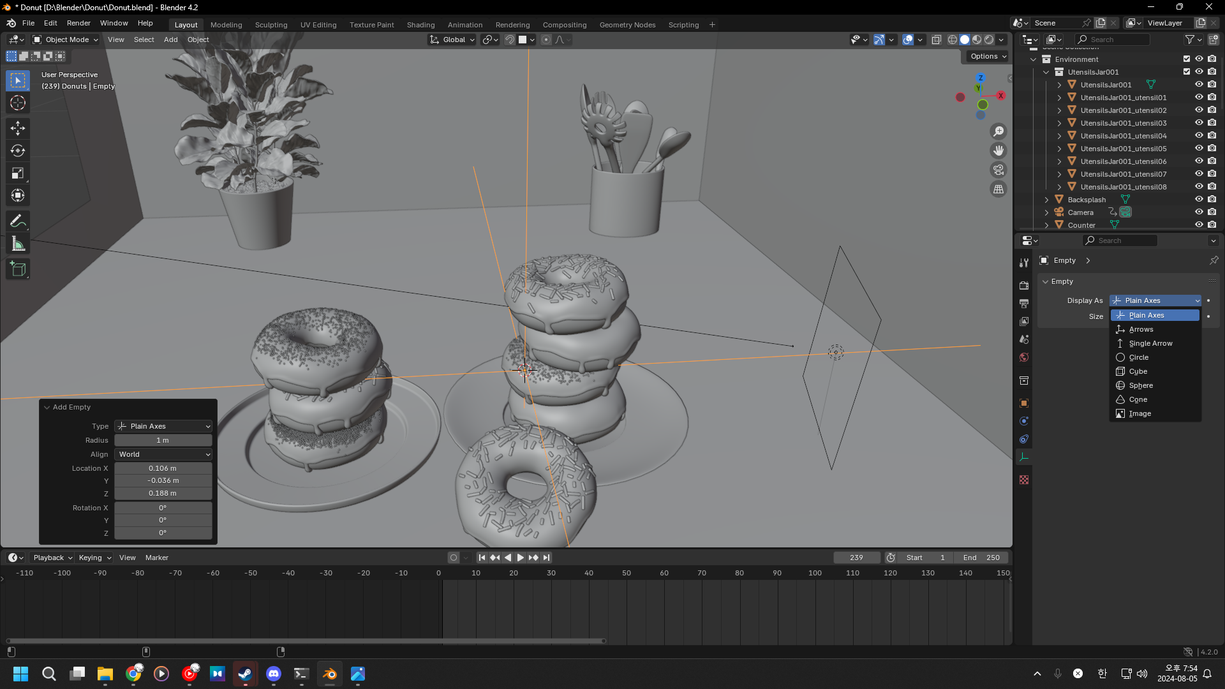Viewport: 1225px width, 689px height.
Task: Switch to the Shading workspace tab
Action: click(420, 25)
